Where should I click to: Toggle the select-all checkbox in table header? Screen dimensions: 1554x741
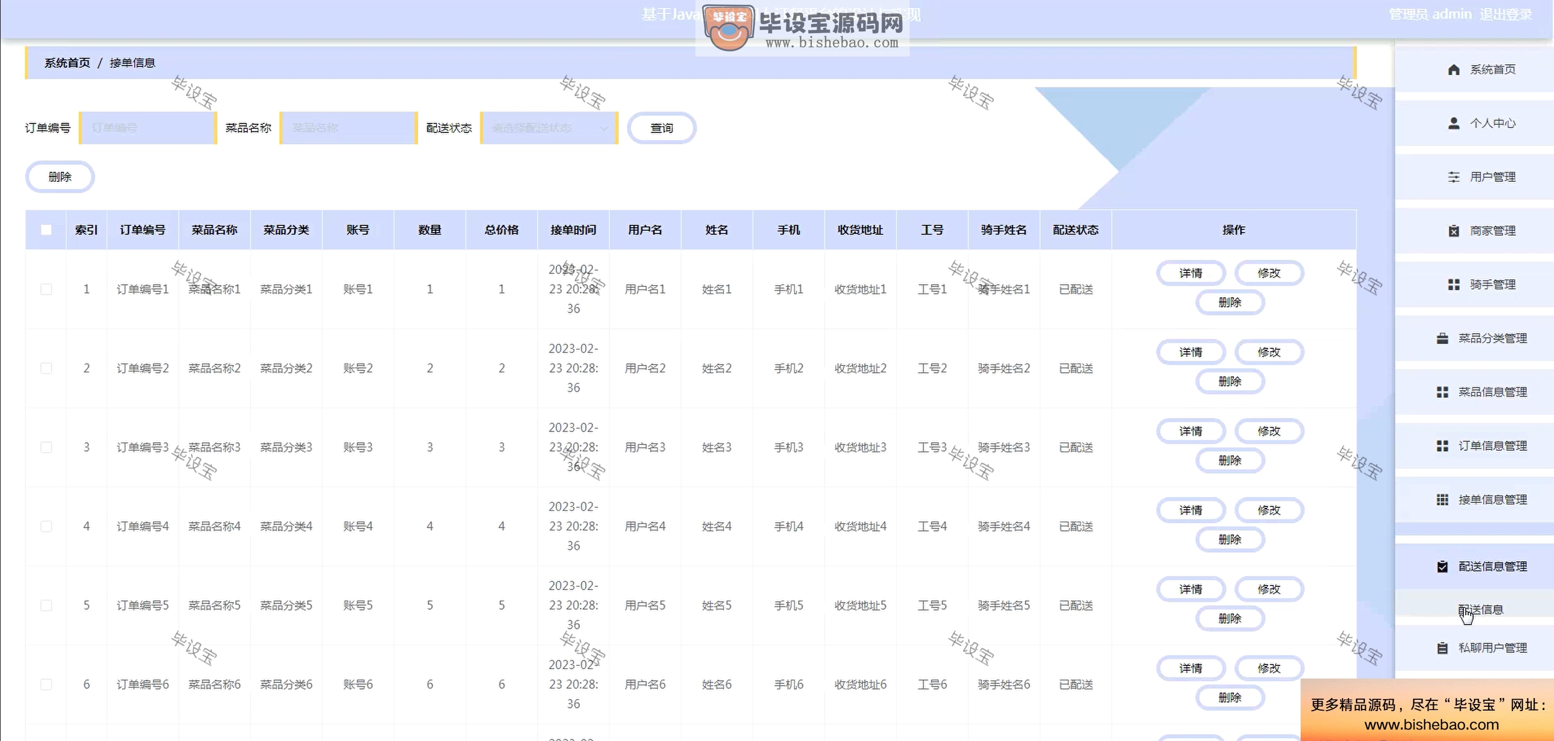pos(46,230)
